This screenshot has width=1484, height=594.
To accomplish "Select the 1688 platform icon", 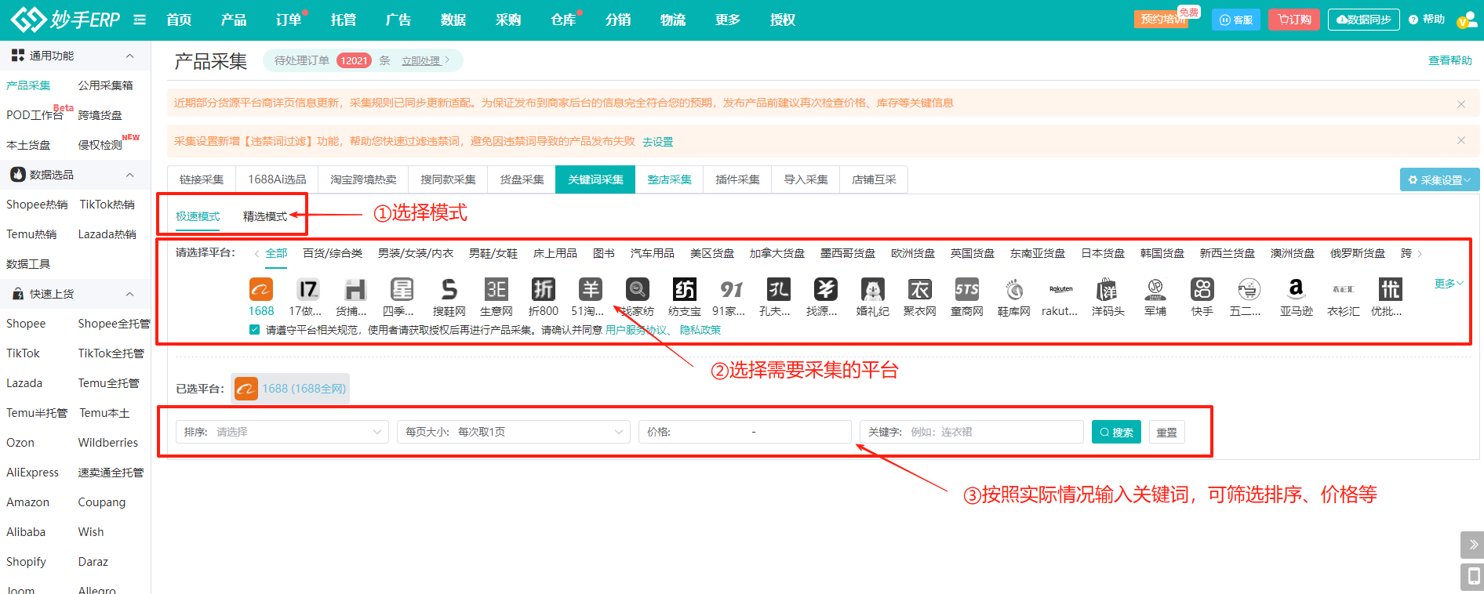I will tap(260, 290).
